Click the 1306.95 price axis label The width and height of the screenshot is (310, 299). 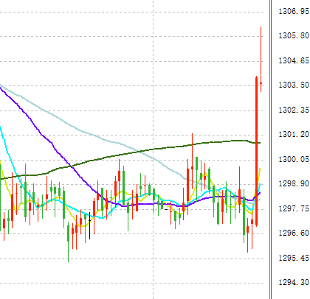pyautogui.click(x=294, y=11)
